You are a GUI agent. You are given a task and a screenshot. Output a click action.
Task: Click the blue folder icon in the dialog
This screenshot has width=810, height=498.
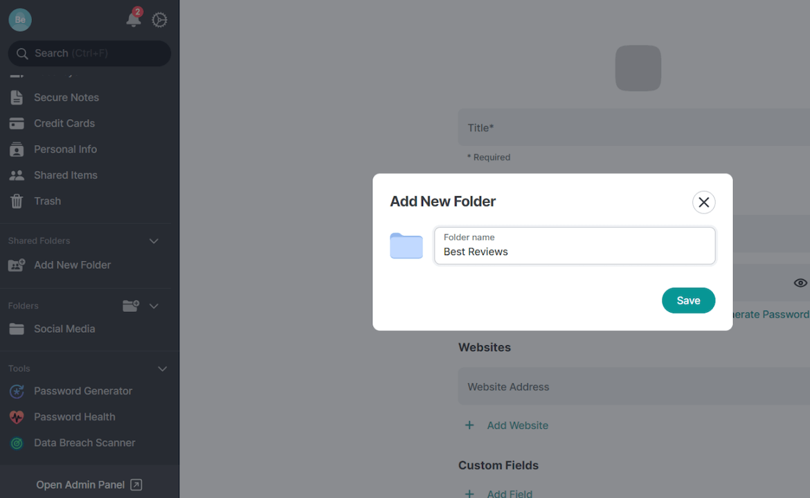(406, 246)
